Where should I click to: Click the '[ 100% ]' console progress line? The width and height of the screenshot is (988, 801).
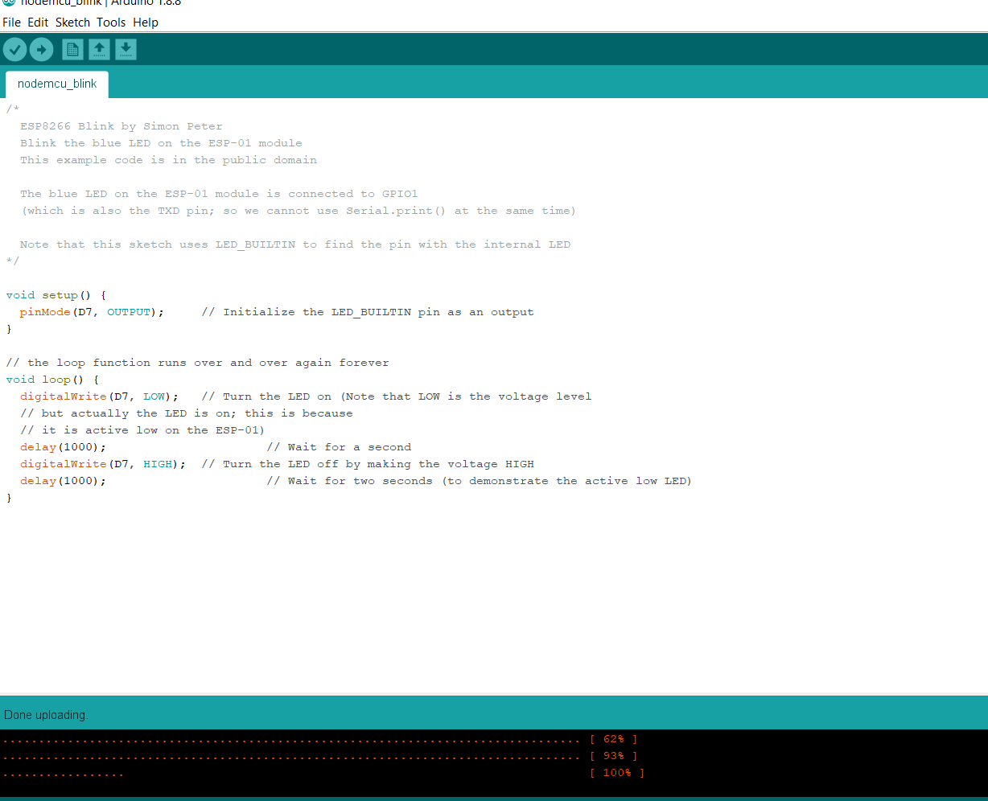tap(323, 773)
